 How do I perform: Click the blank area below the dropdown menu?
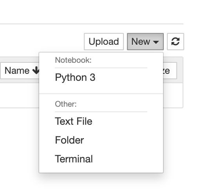(x=101, y=184)
